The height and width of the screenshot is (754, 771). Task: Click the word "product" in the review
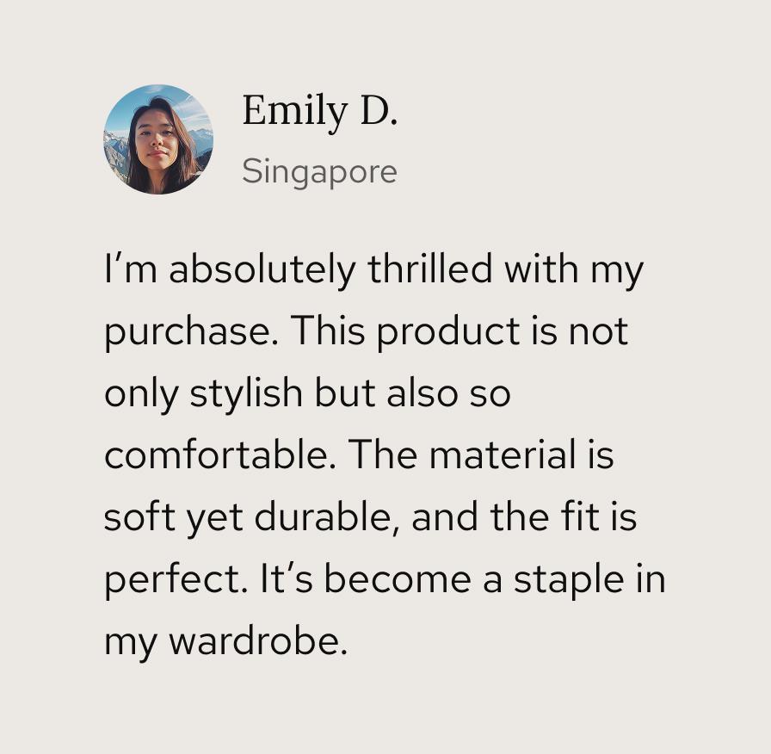pyautogui.click(x=448, y=332)
